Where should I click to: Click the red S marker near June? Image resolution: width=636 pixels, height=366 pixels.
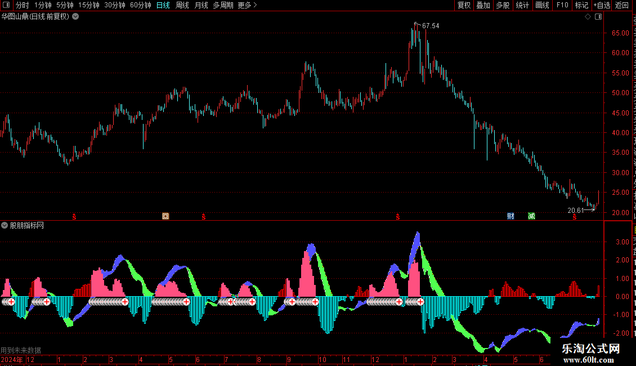(x=204, y=217)
